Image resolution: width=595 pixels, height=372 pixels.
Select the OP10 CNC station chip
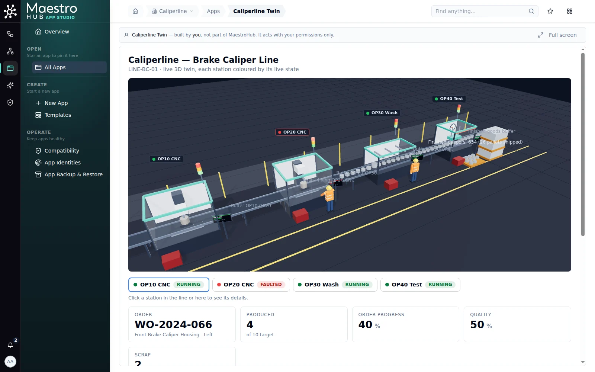169,285
